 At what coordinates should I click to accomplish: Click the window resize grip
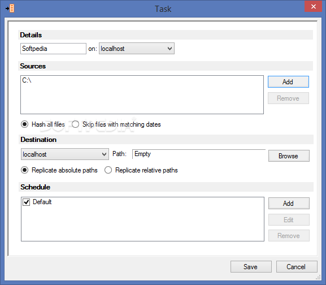pos(318,277)
